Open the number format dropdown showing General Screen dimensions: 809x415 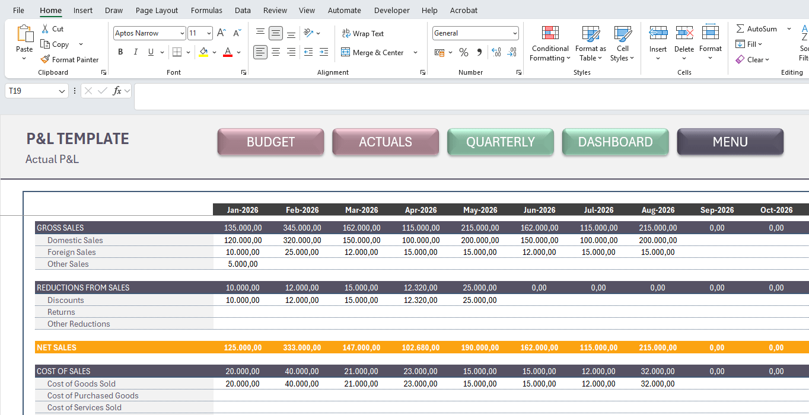[x=514, y=33]
